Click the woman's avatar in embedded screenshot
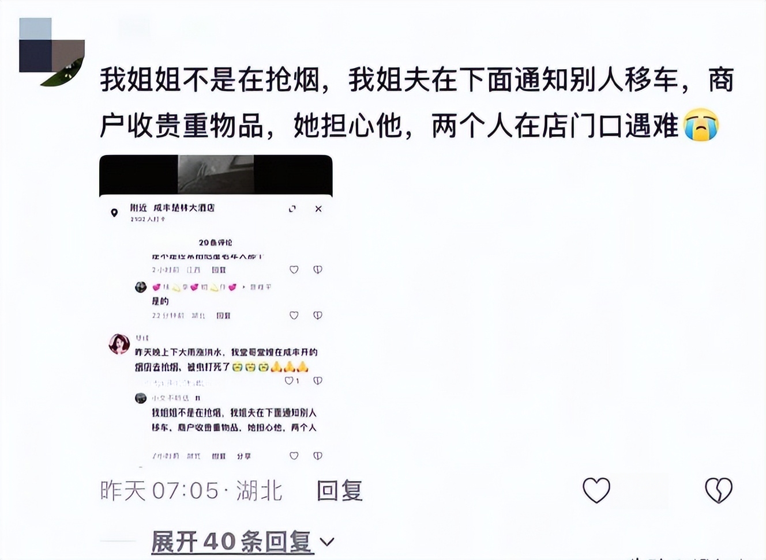This screenshot has width=766, height=560. click(x=119, y=344)
